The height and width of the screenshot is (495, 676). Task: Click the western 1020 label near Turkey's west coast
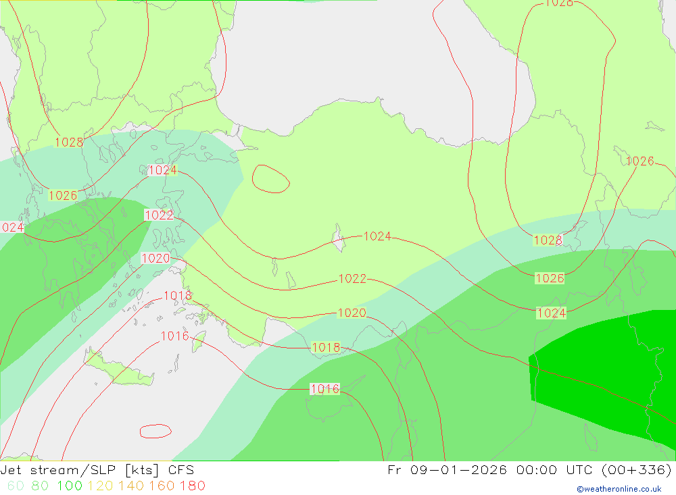(x=155, y=258)
